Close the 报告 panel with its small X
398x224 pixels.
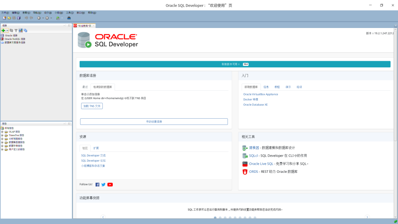[x=64, y=123]
